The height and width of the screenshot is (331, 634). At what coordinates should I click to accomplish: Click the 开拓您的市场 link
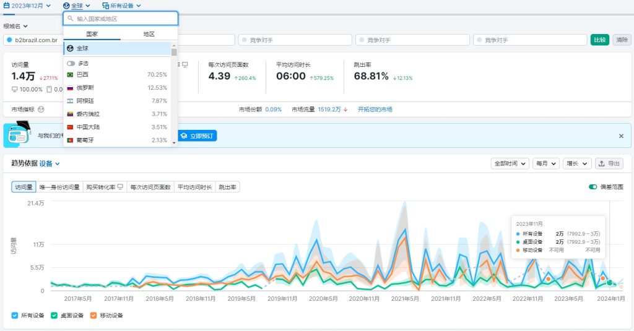point(375,110)
